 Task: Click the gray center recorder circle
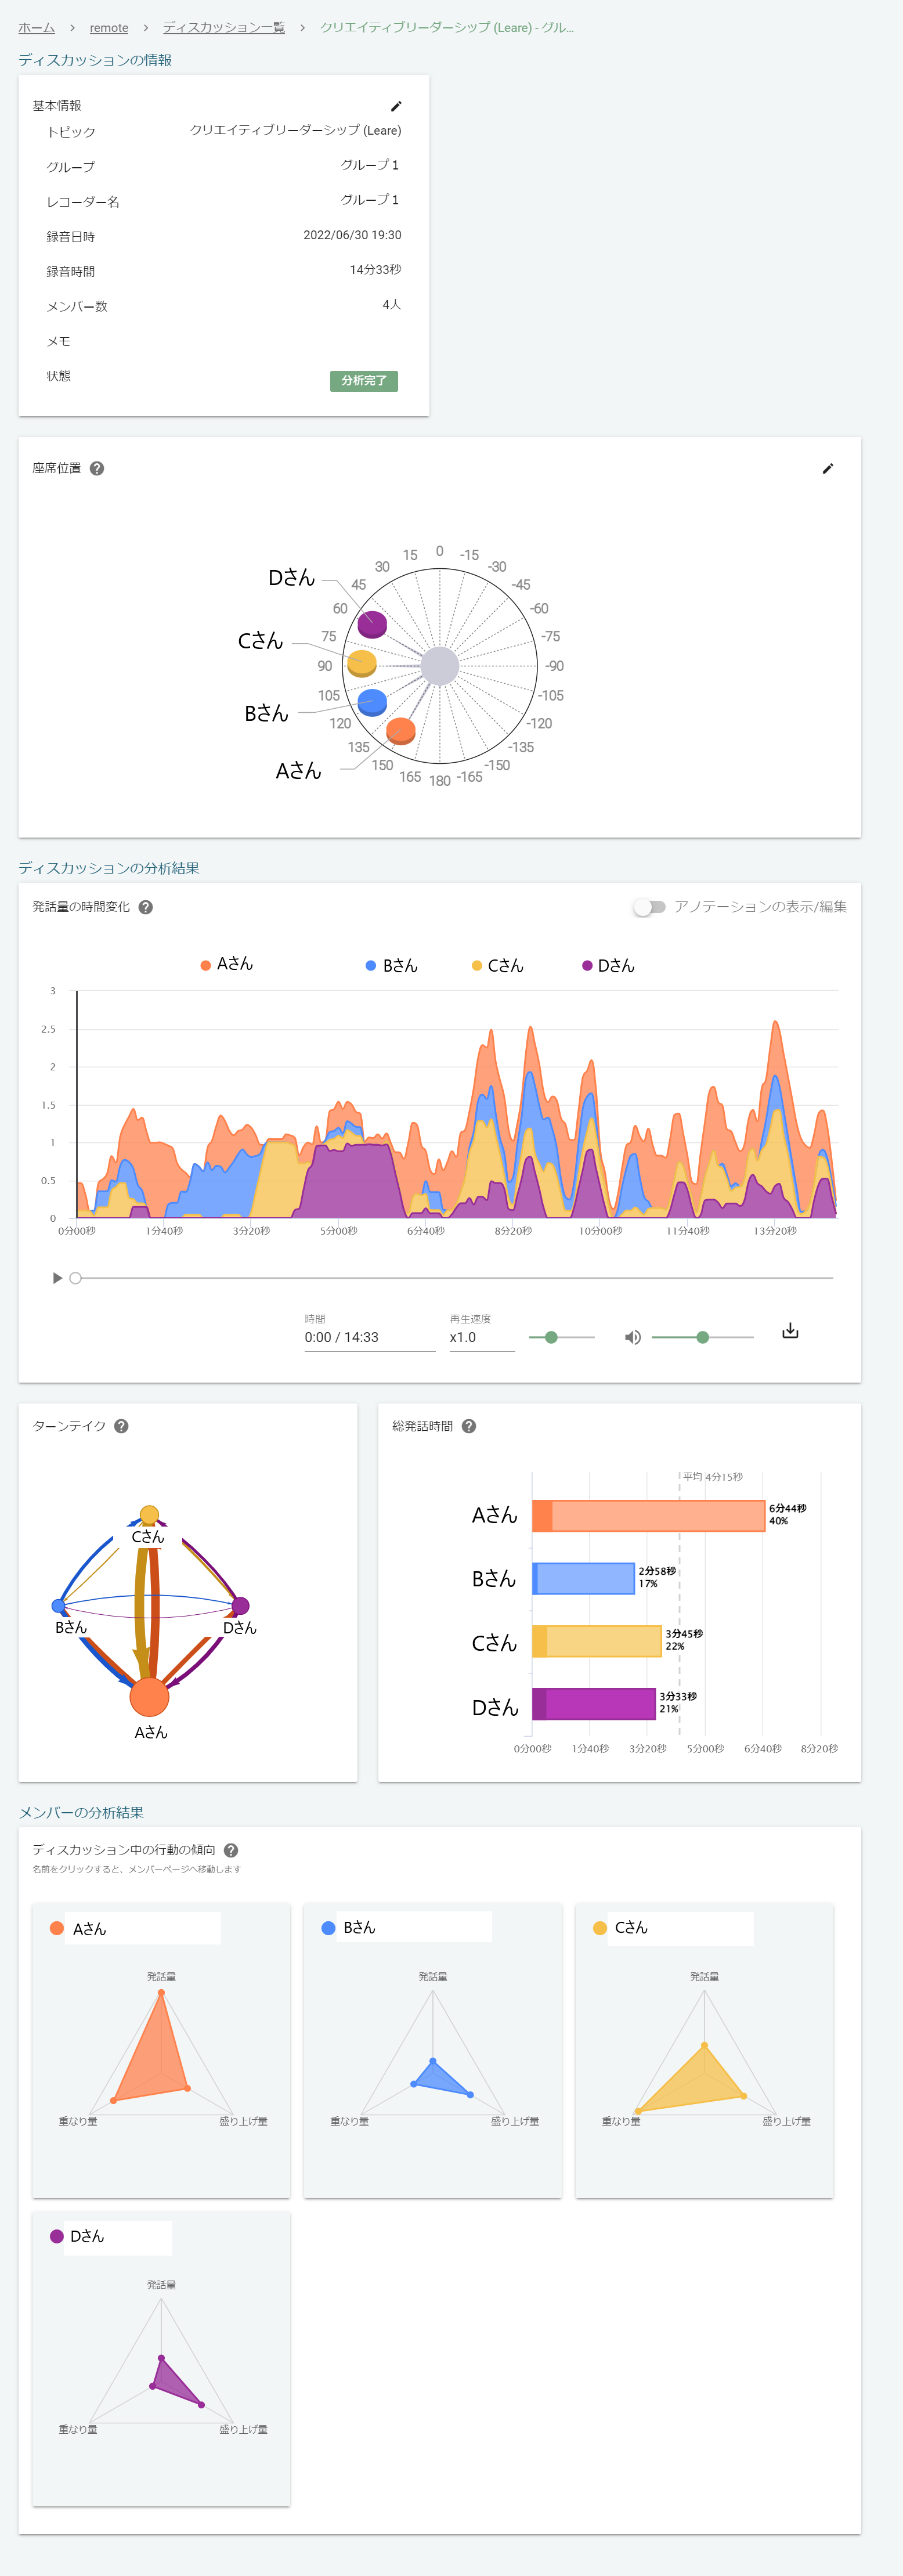(439, 666)
